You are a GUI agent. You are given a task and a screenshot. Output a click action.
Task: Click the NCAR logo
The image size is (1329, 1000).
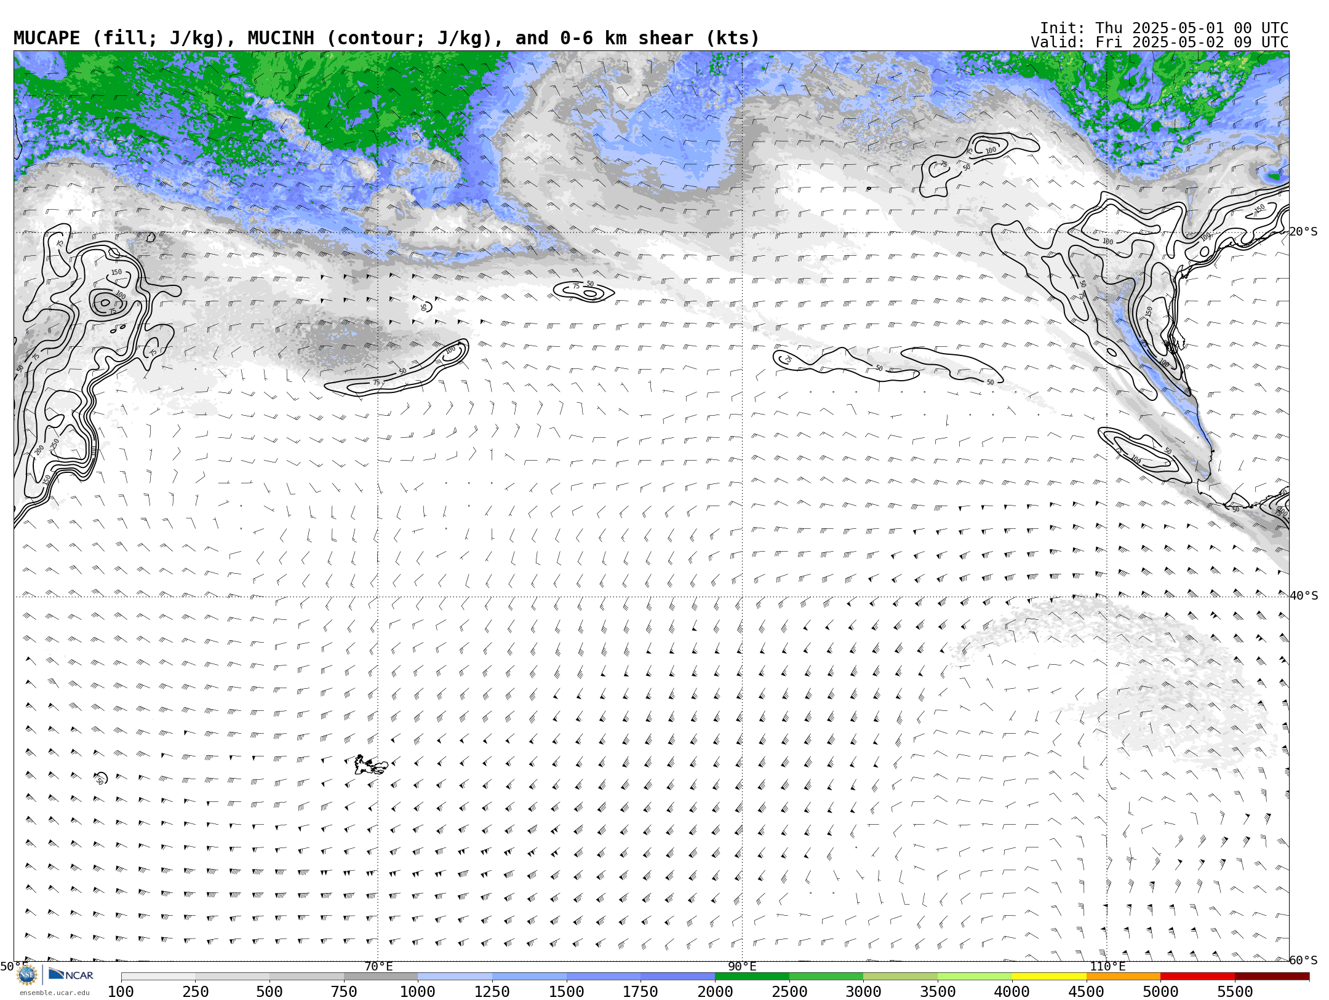pyautogui.click(x=71, y=974)
